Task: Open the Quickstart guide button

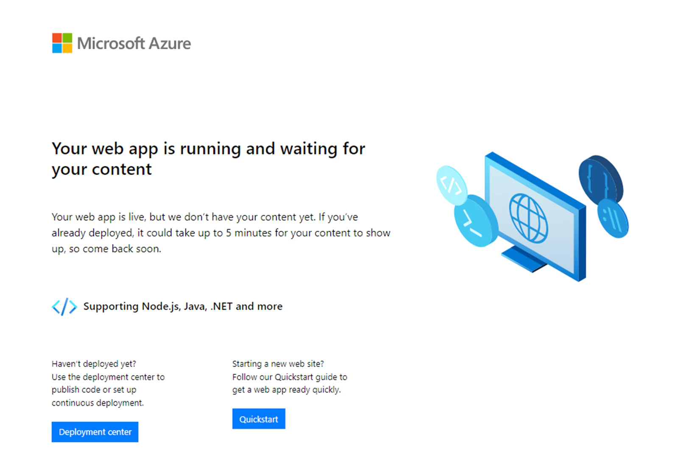Action: 259,419
